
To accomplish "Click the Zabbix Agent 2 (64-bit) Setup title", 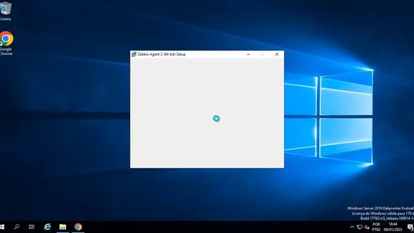I will pyautogui.click(x=162, y=54).
